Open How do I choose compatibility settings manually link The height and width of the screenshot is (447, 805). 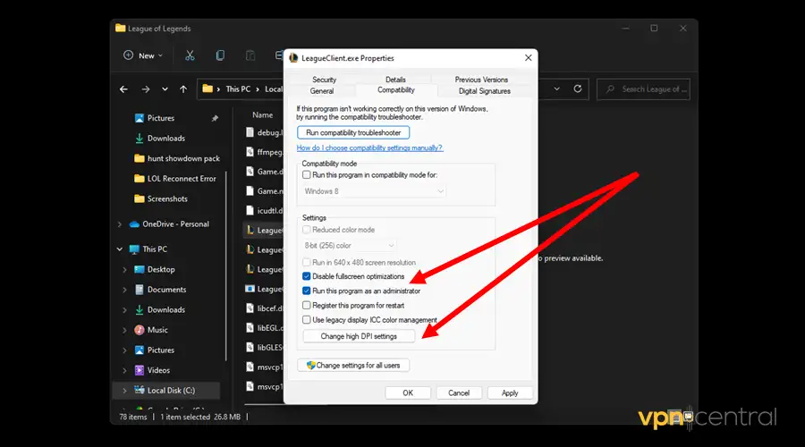pyautogui.click(x=369, y=148)
